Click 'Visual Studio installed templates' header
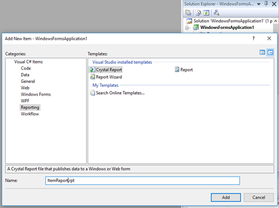The height and width of the screenshot is (208, 279). [x=122, y=62]
